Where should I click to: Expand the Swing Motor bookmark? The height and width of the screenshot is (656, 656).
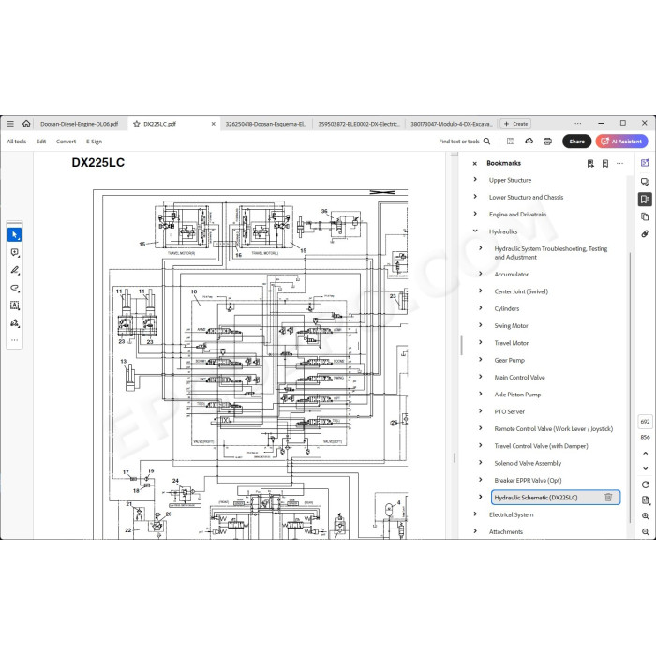(x=480, y=325)
